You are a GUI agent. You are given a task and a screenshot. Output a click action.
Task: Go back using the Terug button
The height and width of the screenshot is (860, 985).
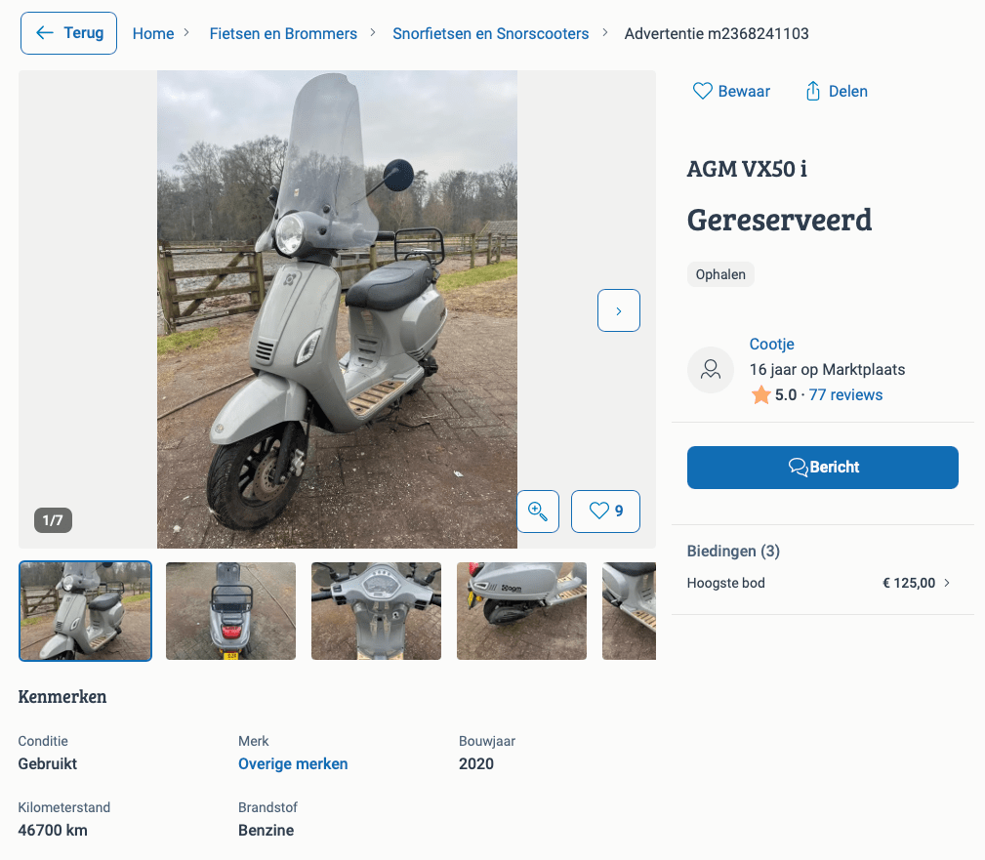click(x=69, y=33)
